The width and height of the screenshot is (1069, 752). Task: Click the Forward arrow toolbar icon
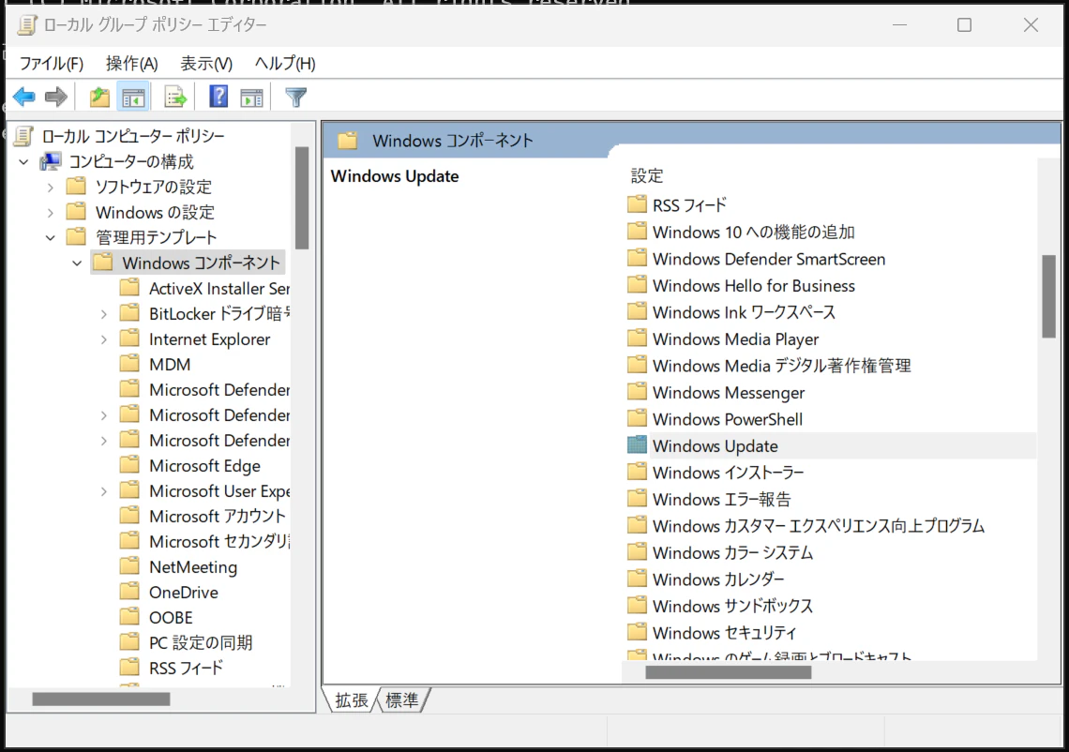click(56, 97)
